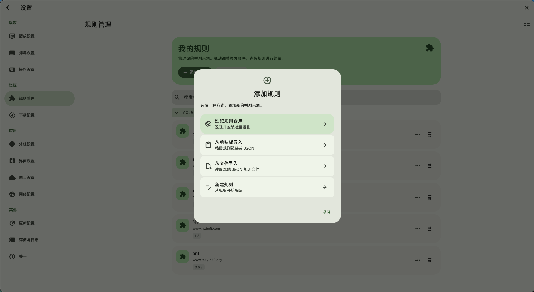Open 界面设置 in the sidebar

40,161
